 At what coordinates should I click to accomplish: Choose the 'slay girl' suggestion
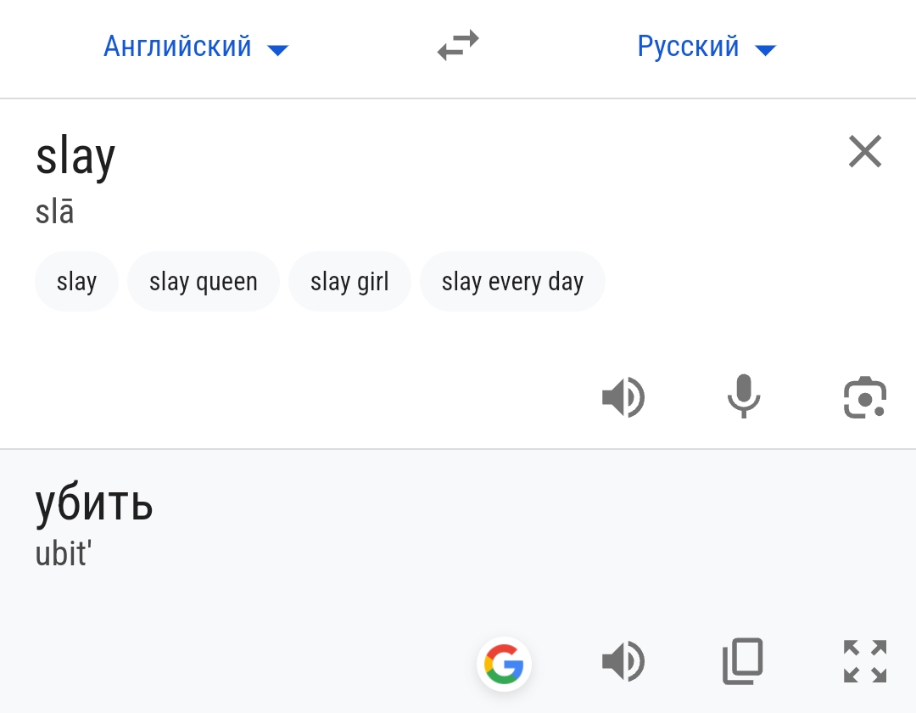click(x=349, y=282)
